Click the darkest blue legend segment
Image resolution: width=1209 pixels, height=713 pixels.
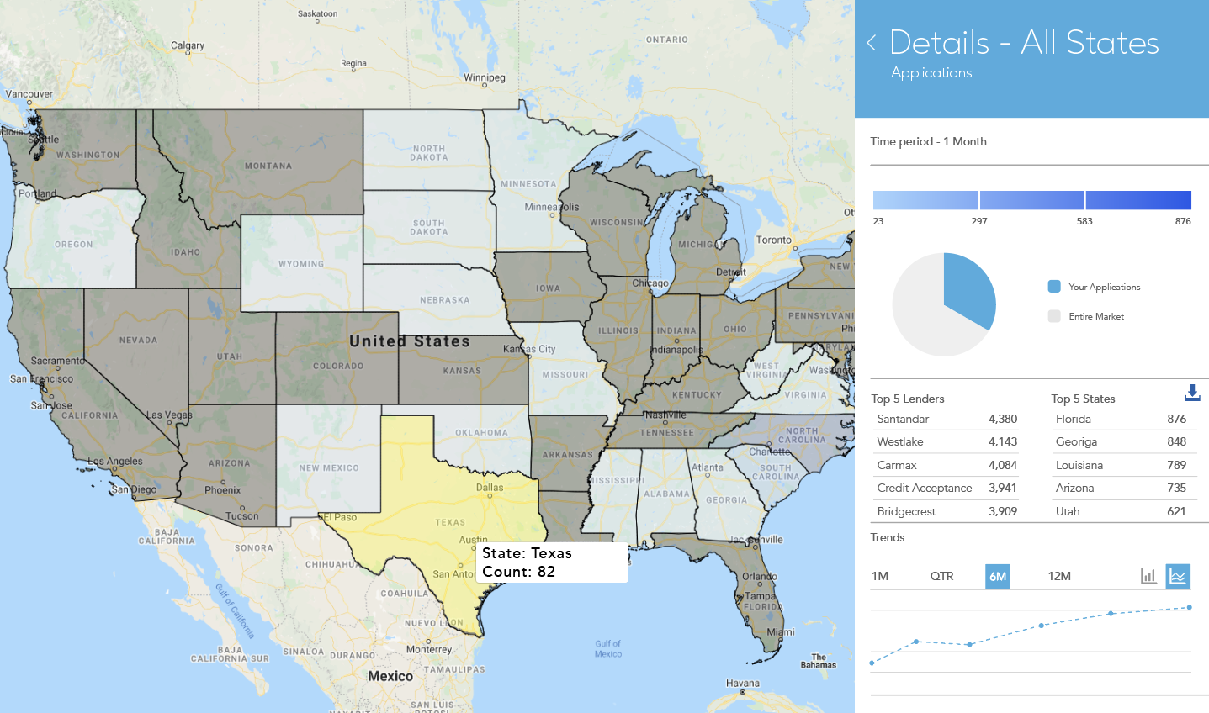[1138, 200]
